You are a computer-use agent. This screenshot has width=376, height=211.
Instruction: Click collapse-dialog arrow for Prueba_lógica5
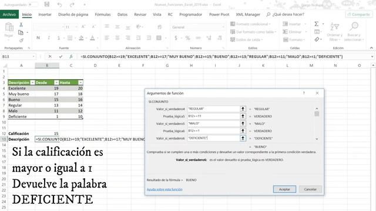tap(243, 116)
